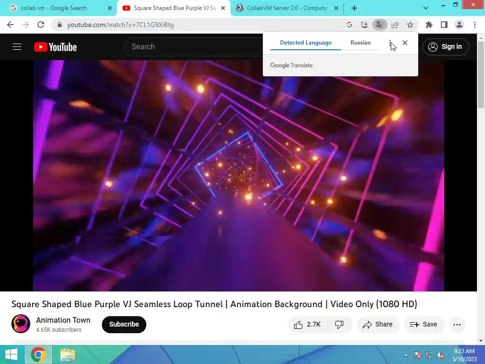This screenshot has width=485, height=364.
Task: Click the share page icon in the address bar
Action: pyautogui.click(x=395, y=25)
